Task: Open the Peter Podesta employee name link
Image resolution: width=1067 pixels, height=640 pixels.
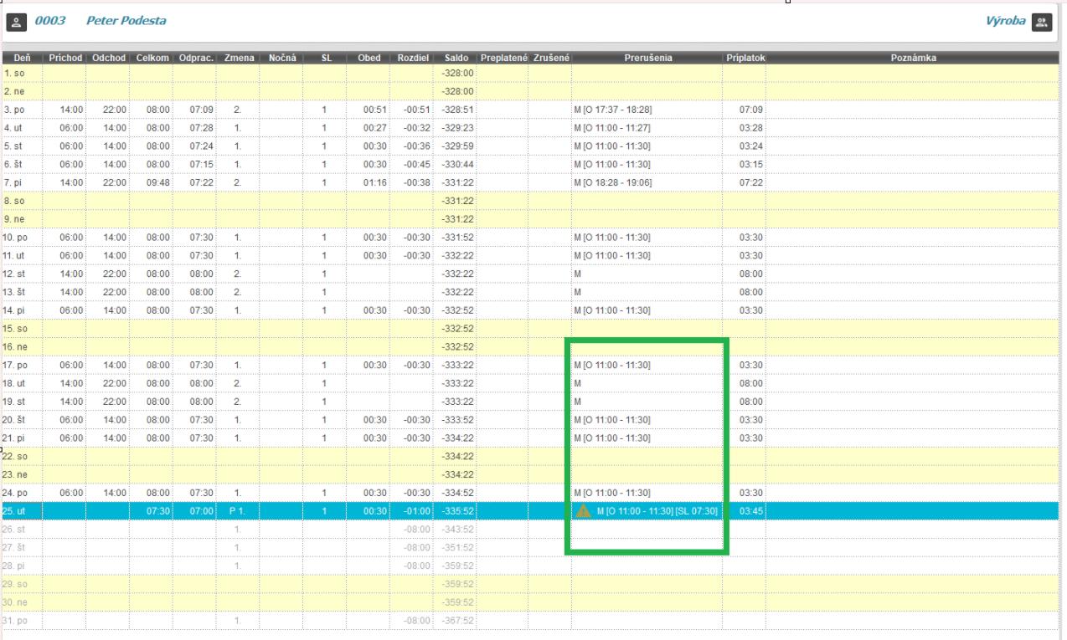Action: pyautogui.click(x=126, y=21)
